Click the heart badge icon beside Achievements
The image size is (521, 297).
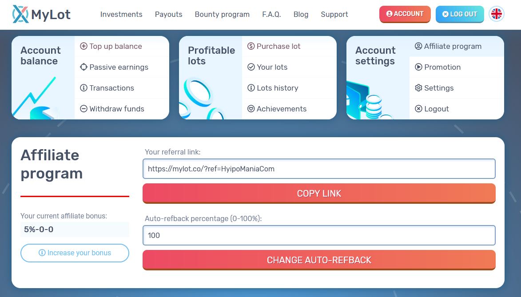tap(251, 109)
